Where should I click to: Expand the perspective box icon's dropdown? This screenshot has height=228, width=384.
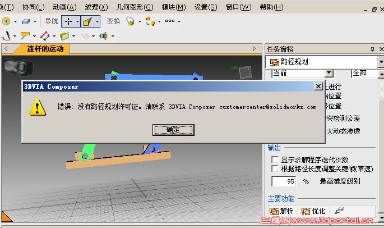click(97, 21)
